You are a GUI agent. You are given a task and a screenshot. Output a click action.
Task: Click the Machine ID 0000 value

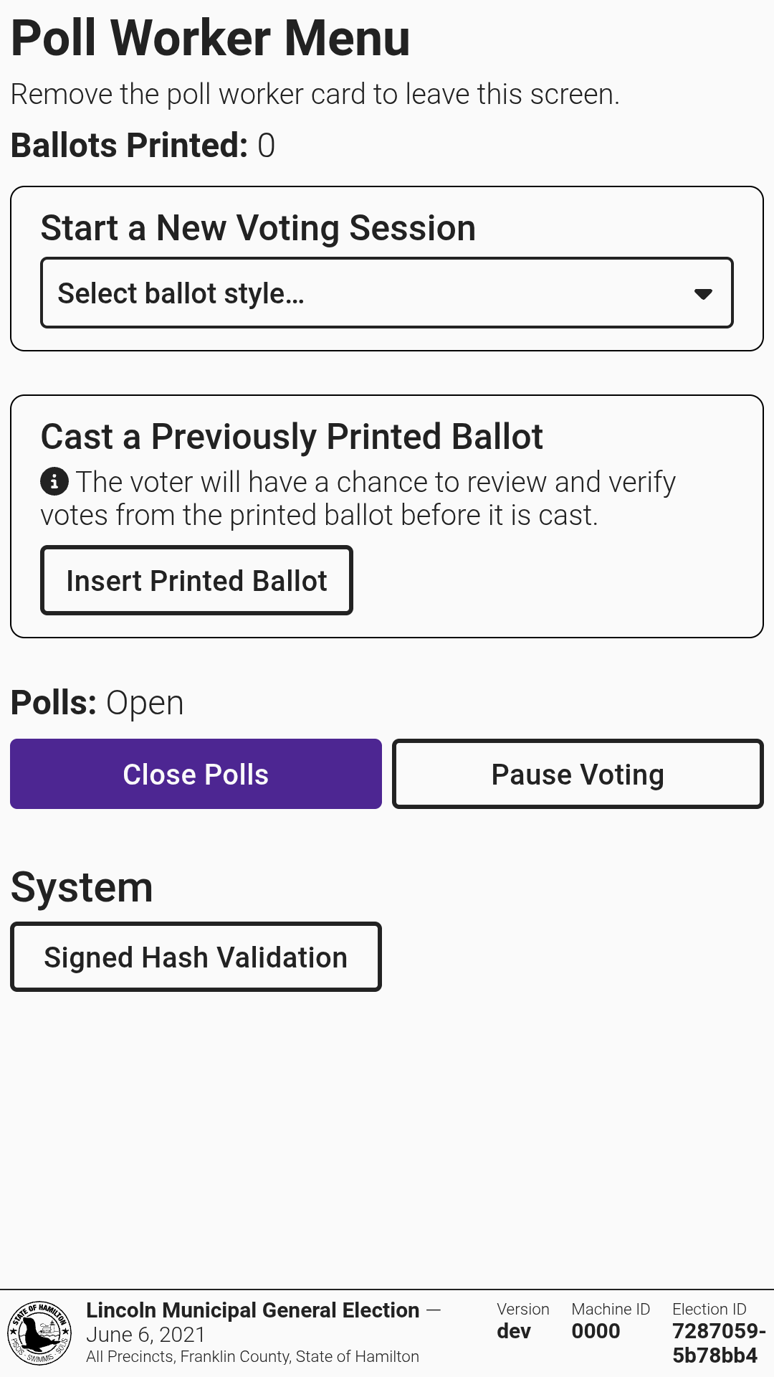[596, 1331]
